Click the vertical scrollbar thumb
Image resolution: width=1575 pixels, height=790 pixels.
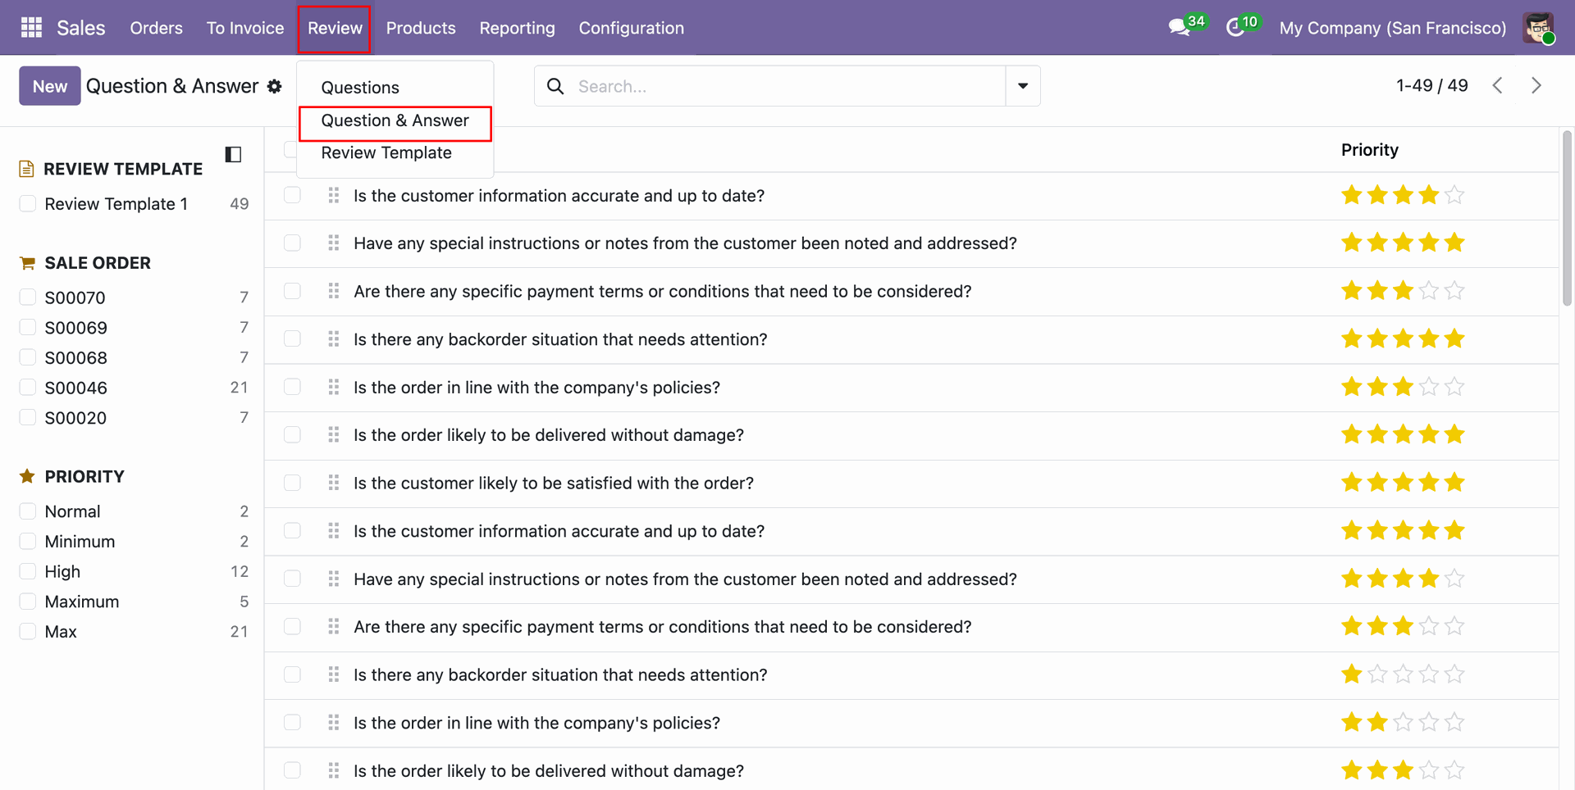tap(1567, 218)
